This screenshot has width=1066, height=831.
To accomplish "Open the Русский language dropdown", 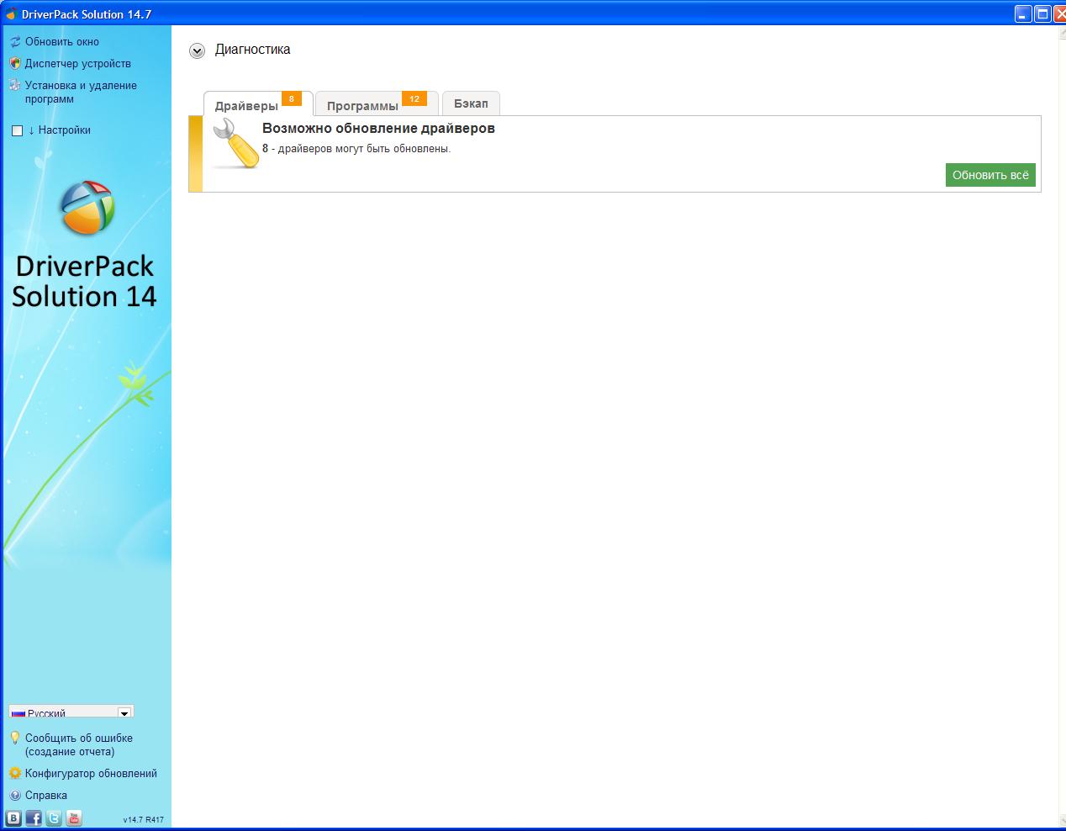I will [71, 712].
